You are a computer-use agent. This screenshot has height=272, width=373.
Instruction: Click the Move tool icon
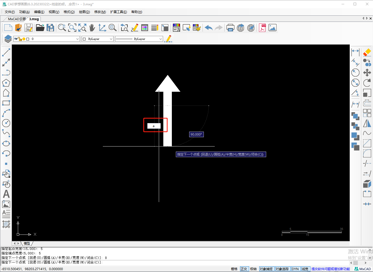pyautogui.click(x=367, y=73)
